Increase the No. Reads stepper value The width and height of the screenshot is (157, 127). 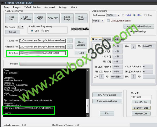pyautogui.click(x=23, y=27)
